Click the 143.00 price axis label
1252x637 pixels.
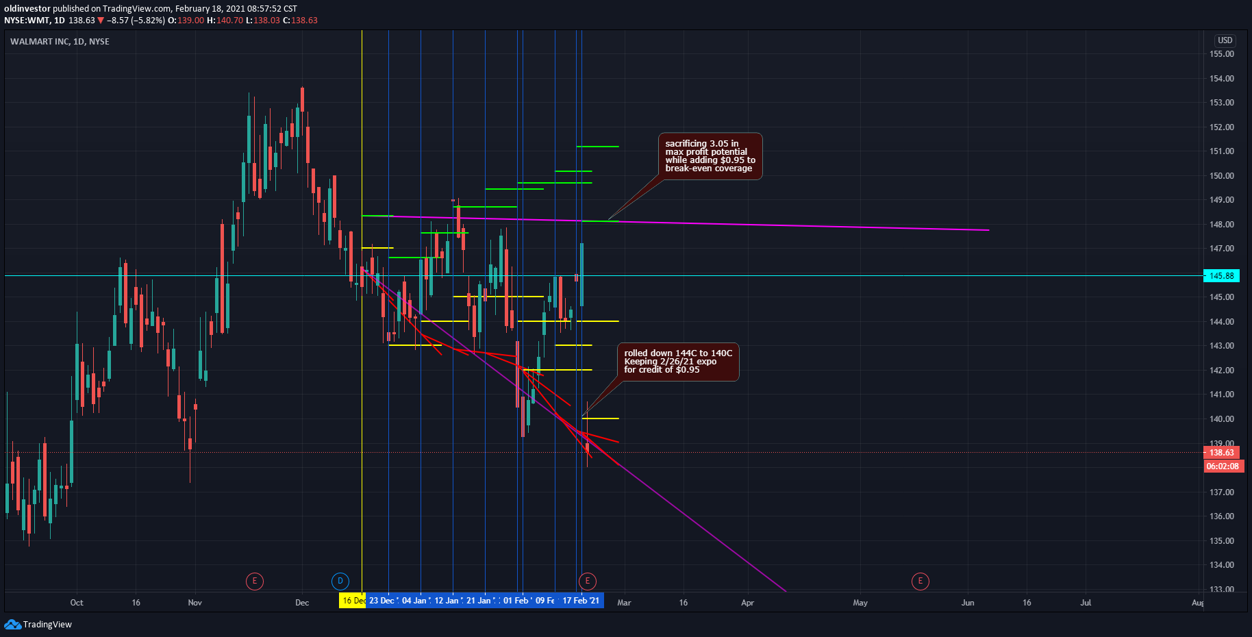tap(1222, 346)
